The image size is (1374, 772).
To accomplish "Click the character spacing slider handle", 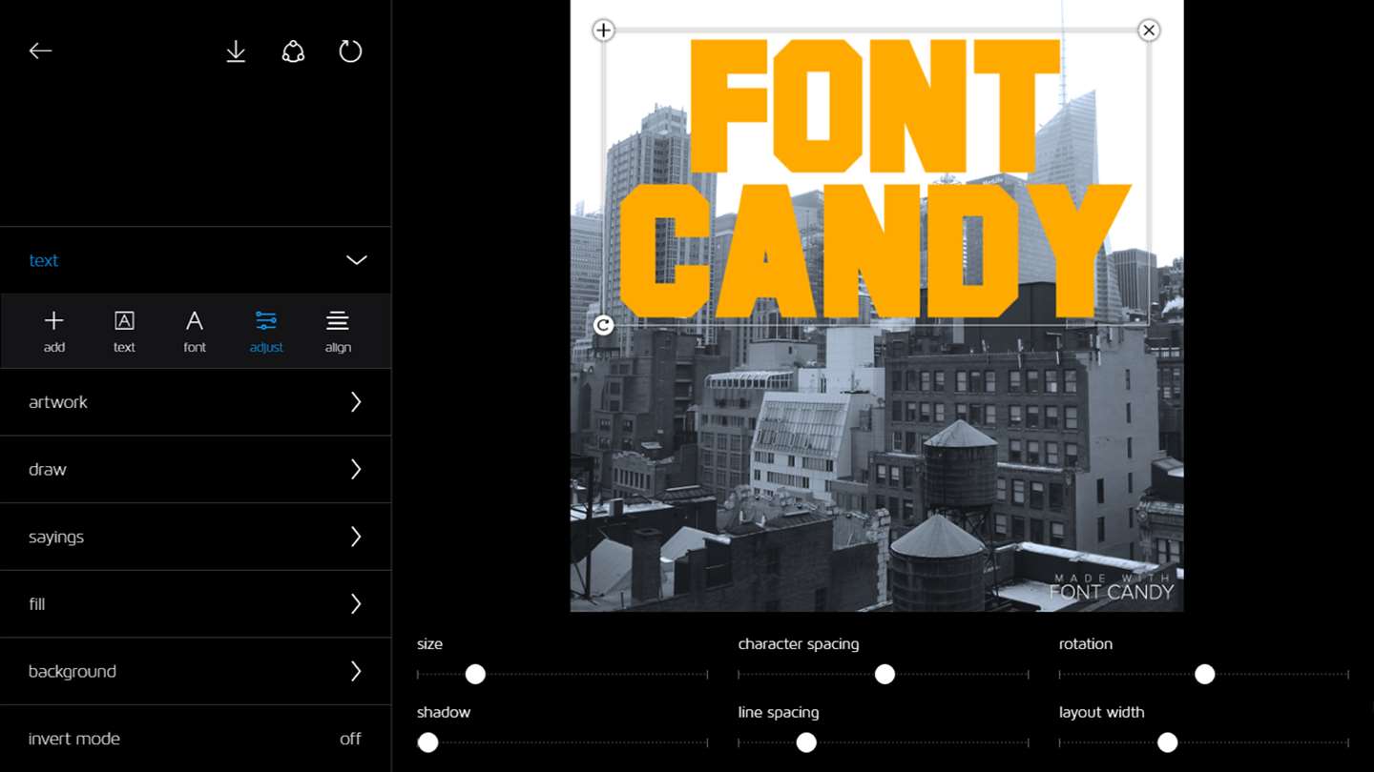I will [x=885, y=675].
